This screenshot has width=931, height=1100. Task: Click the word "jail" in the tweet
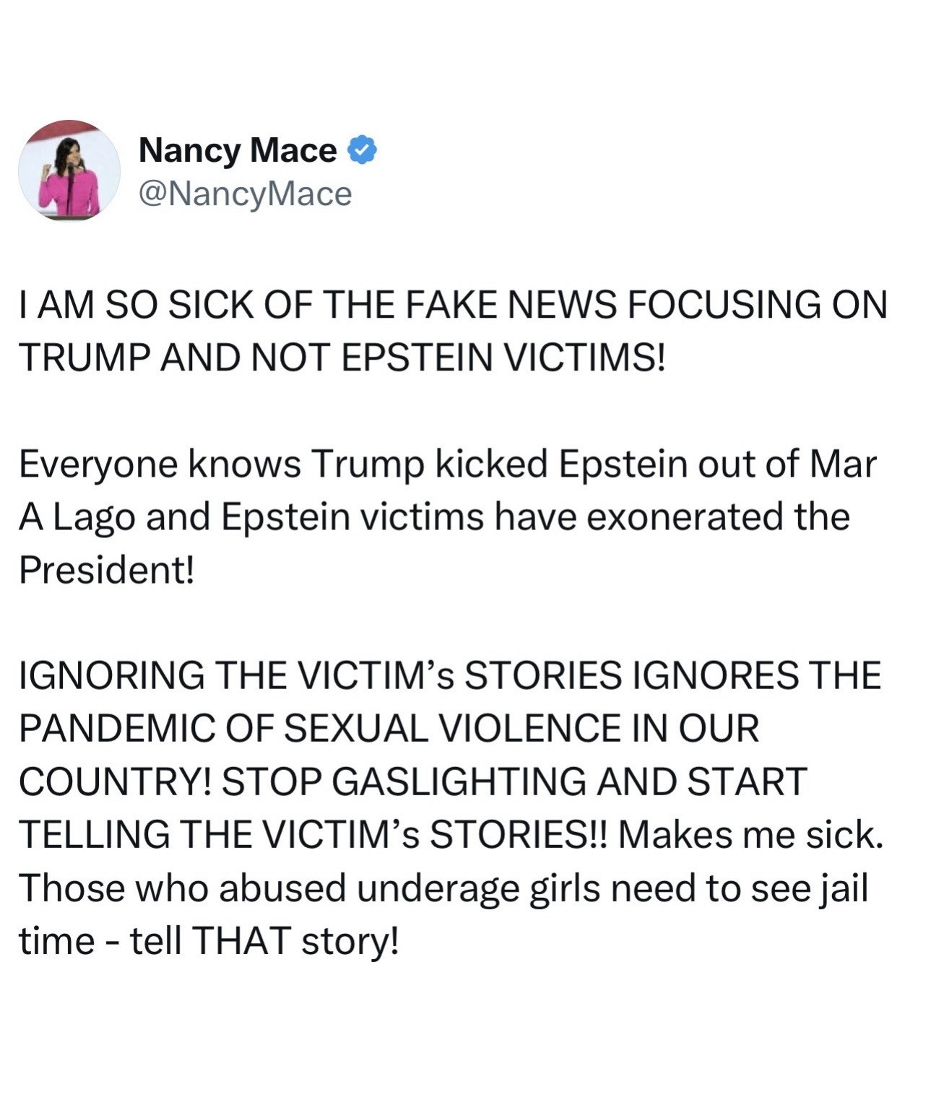(844, 888)
